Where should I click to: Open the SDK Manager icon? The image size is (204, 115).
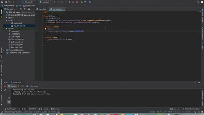coord(85,2)
